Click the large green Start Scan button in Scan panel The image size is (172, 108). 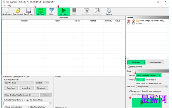[147, 103]
